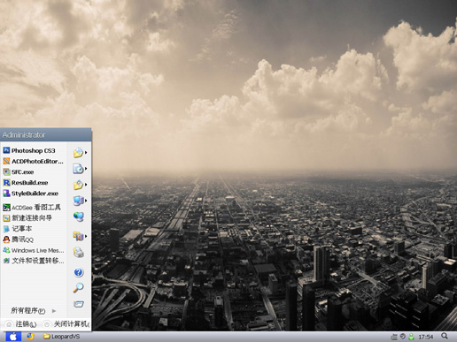
Task: Open Help blue question mark icon
Action: coord(79,272)
